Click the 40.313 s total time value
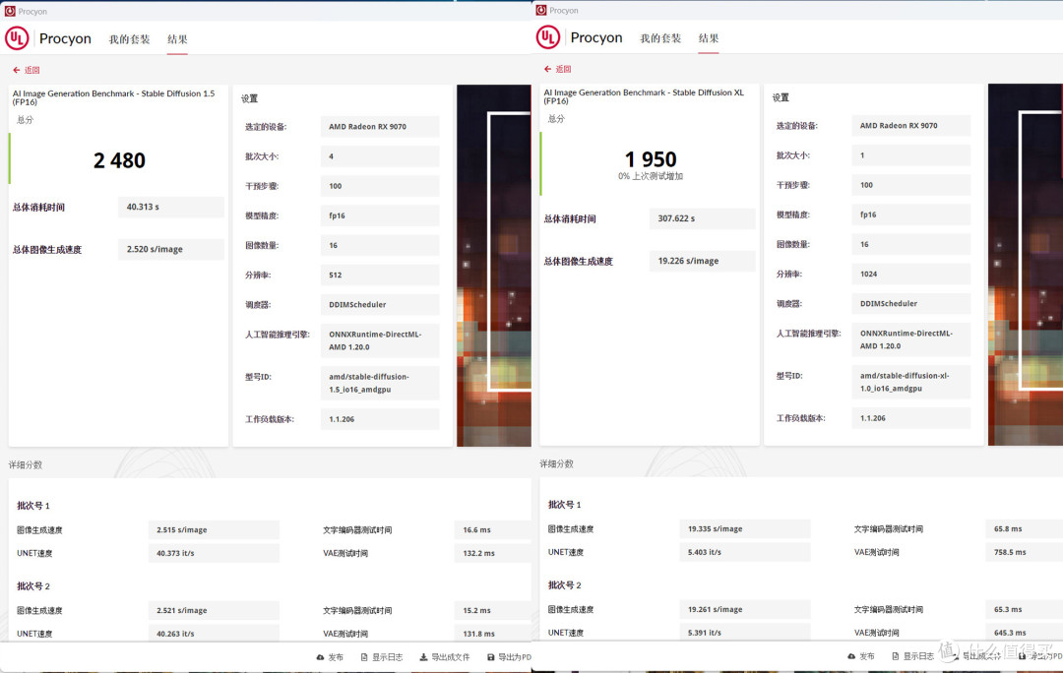The height and width of the screenshot is (673, 1063). tap(171, 207)
